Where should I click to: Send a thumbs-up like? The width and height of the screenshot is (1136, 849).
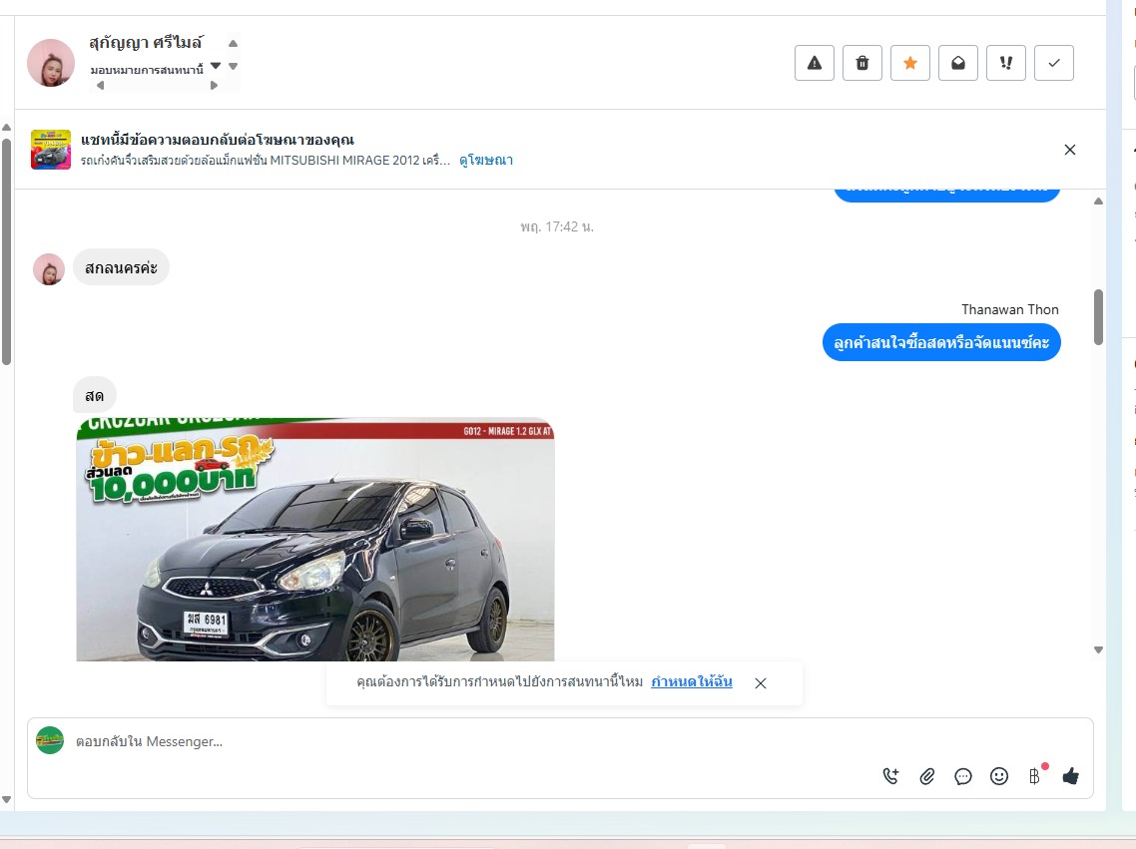click(1071, 776)
